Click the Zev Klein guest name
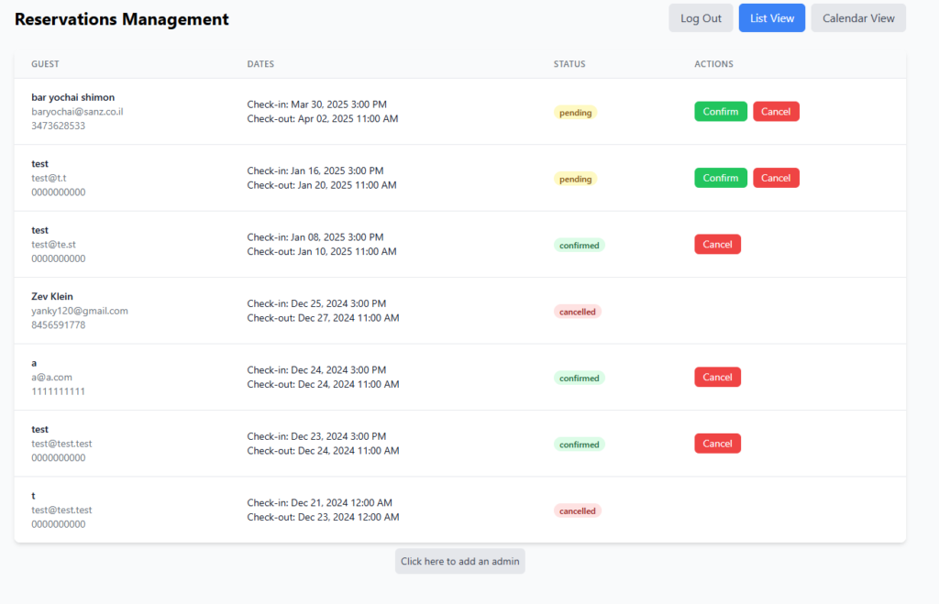Image resolution: width=939 pixels, height=604 pixels. [52, 296]
